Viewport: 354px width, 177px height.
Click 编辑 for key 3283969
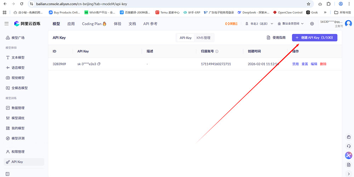(x=314, y=64)
